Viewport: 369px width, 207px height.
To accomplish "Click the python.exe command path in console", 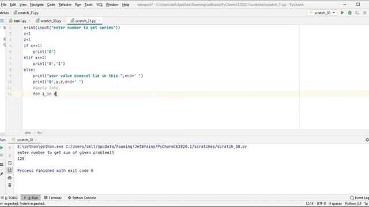I will click(132, 147).
